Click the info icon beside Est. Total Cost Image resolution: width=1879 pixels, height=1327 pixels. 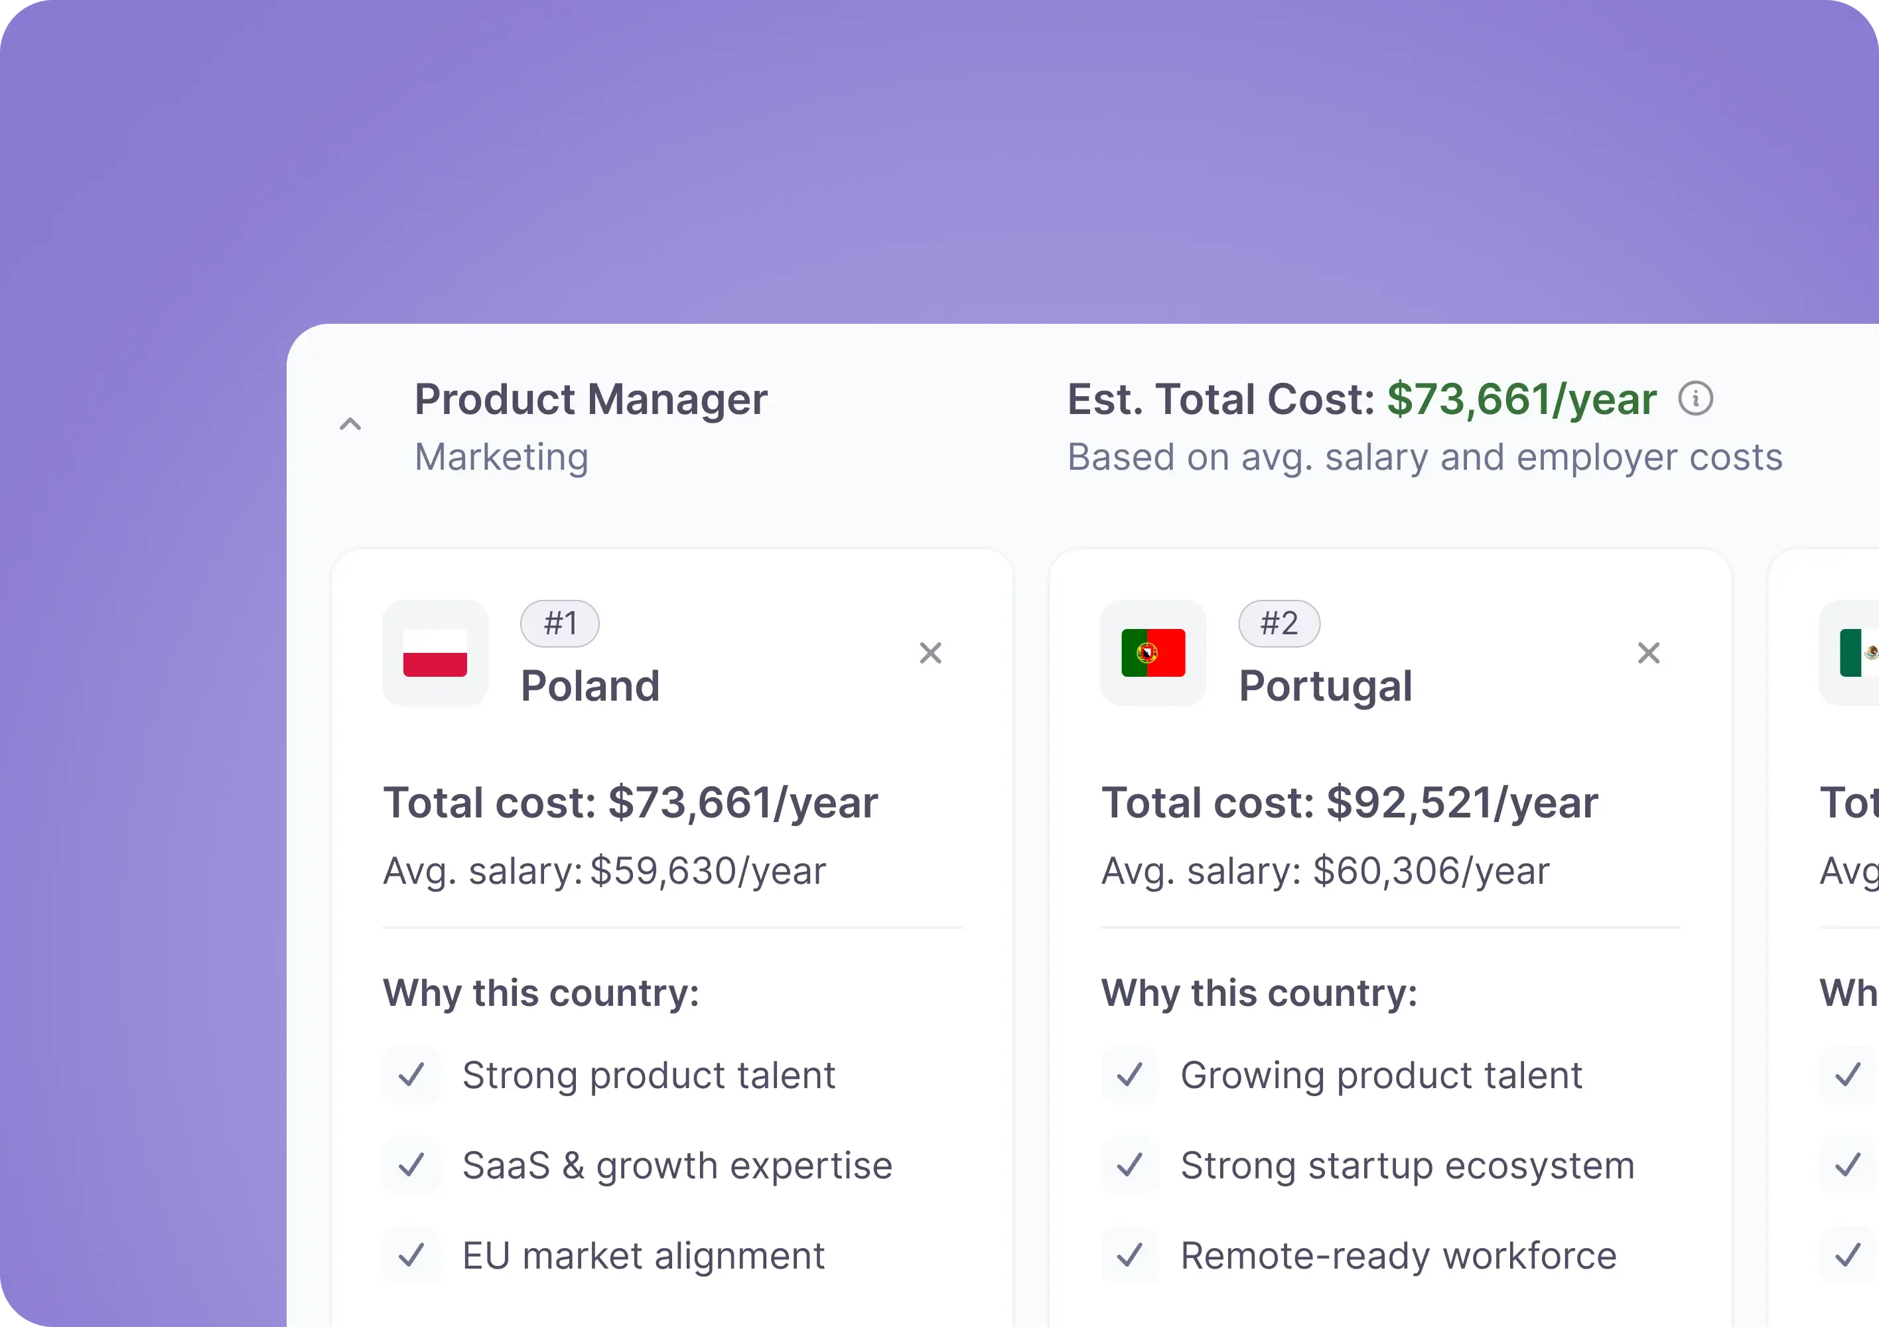pos(1695,399)
